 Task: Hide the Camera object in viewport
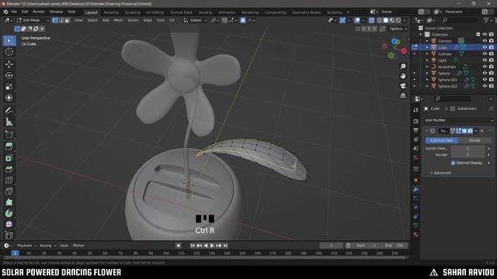485,41
